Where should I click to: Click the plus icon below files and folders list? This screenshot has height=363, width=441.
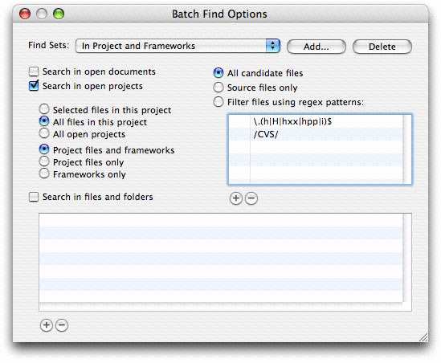47,325
